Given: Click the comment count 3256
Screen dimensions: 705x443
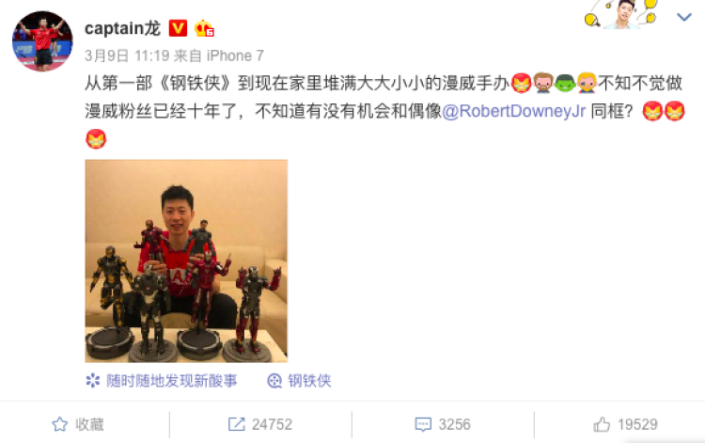Looking at the screenshot, I should pos(455,424).
